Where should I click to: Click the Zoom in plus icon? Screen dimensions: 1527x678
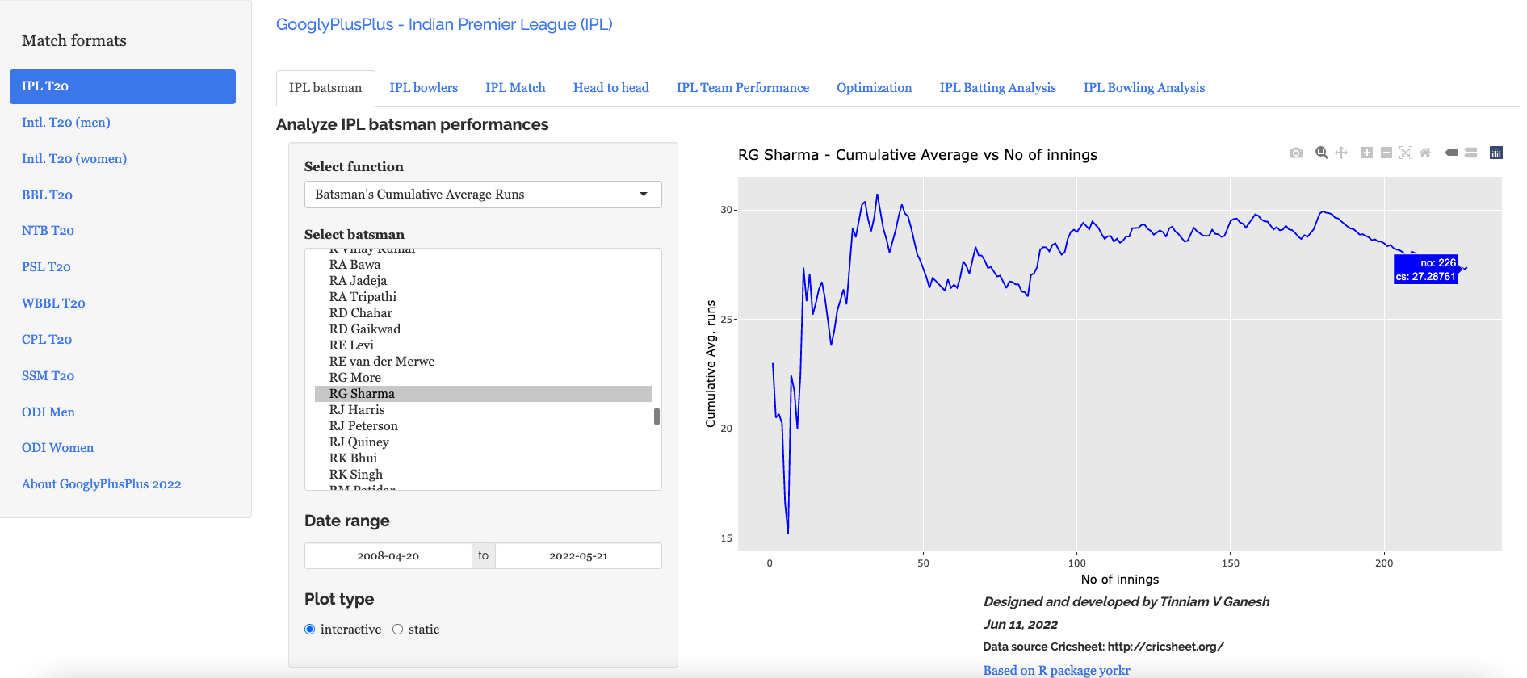[1367, 153]
